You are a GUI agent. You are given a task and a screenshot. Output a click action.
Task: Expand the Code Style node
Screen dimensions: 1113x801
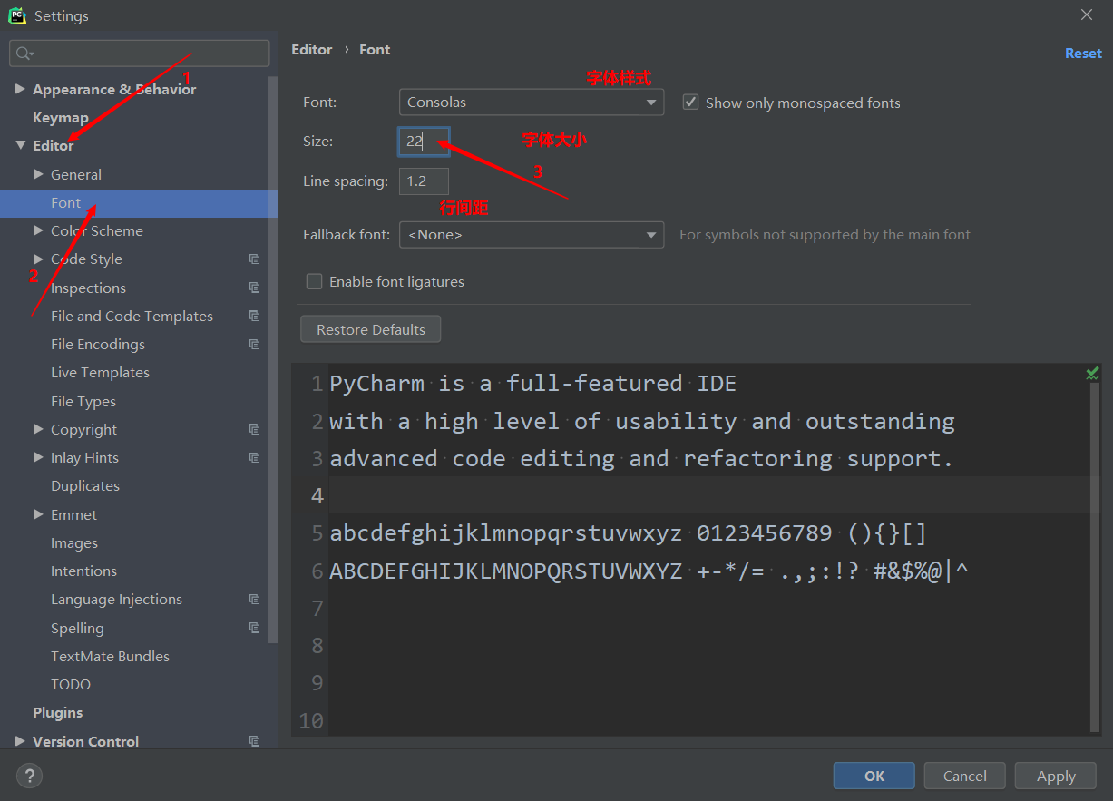[x=38, y=259]
